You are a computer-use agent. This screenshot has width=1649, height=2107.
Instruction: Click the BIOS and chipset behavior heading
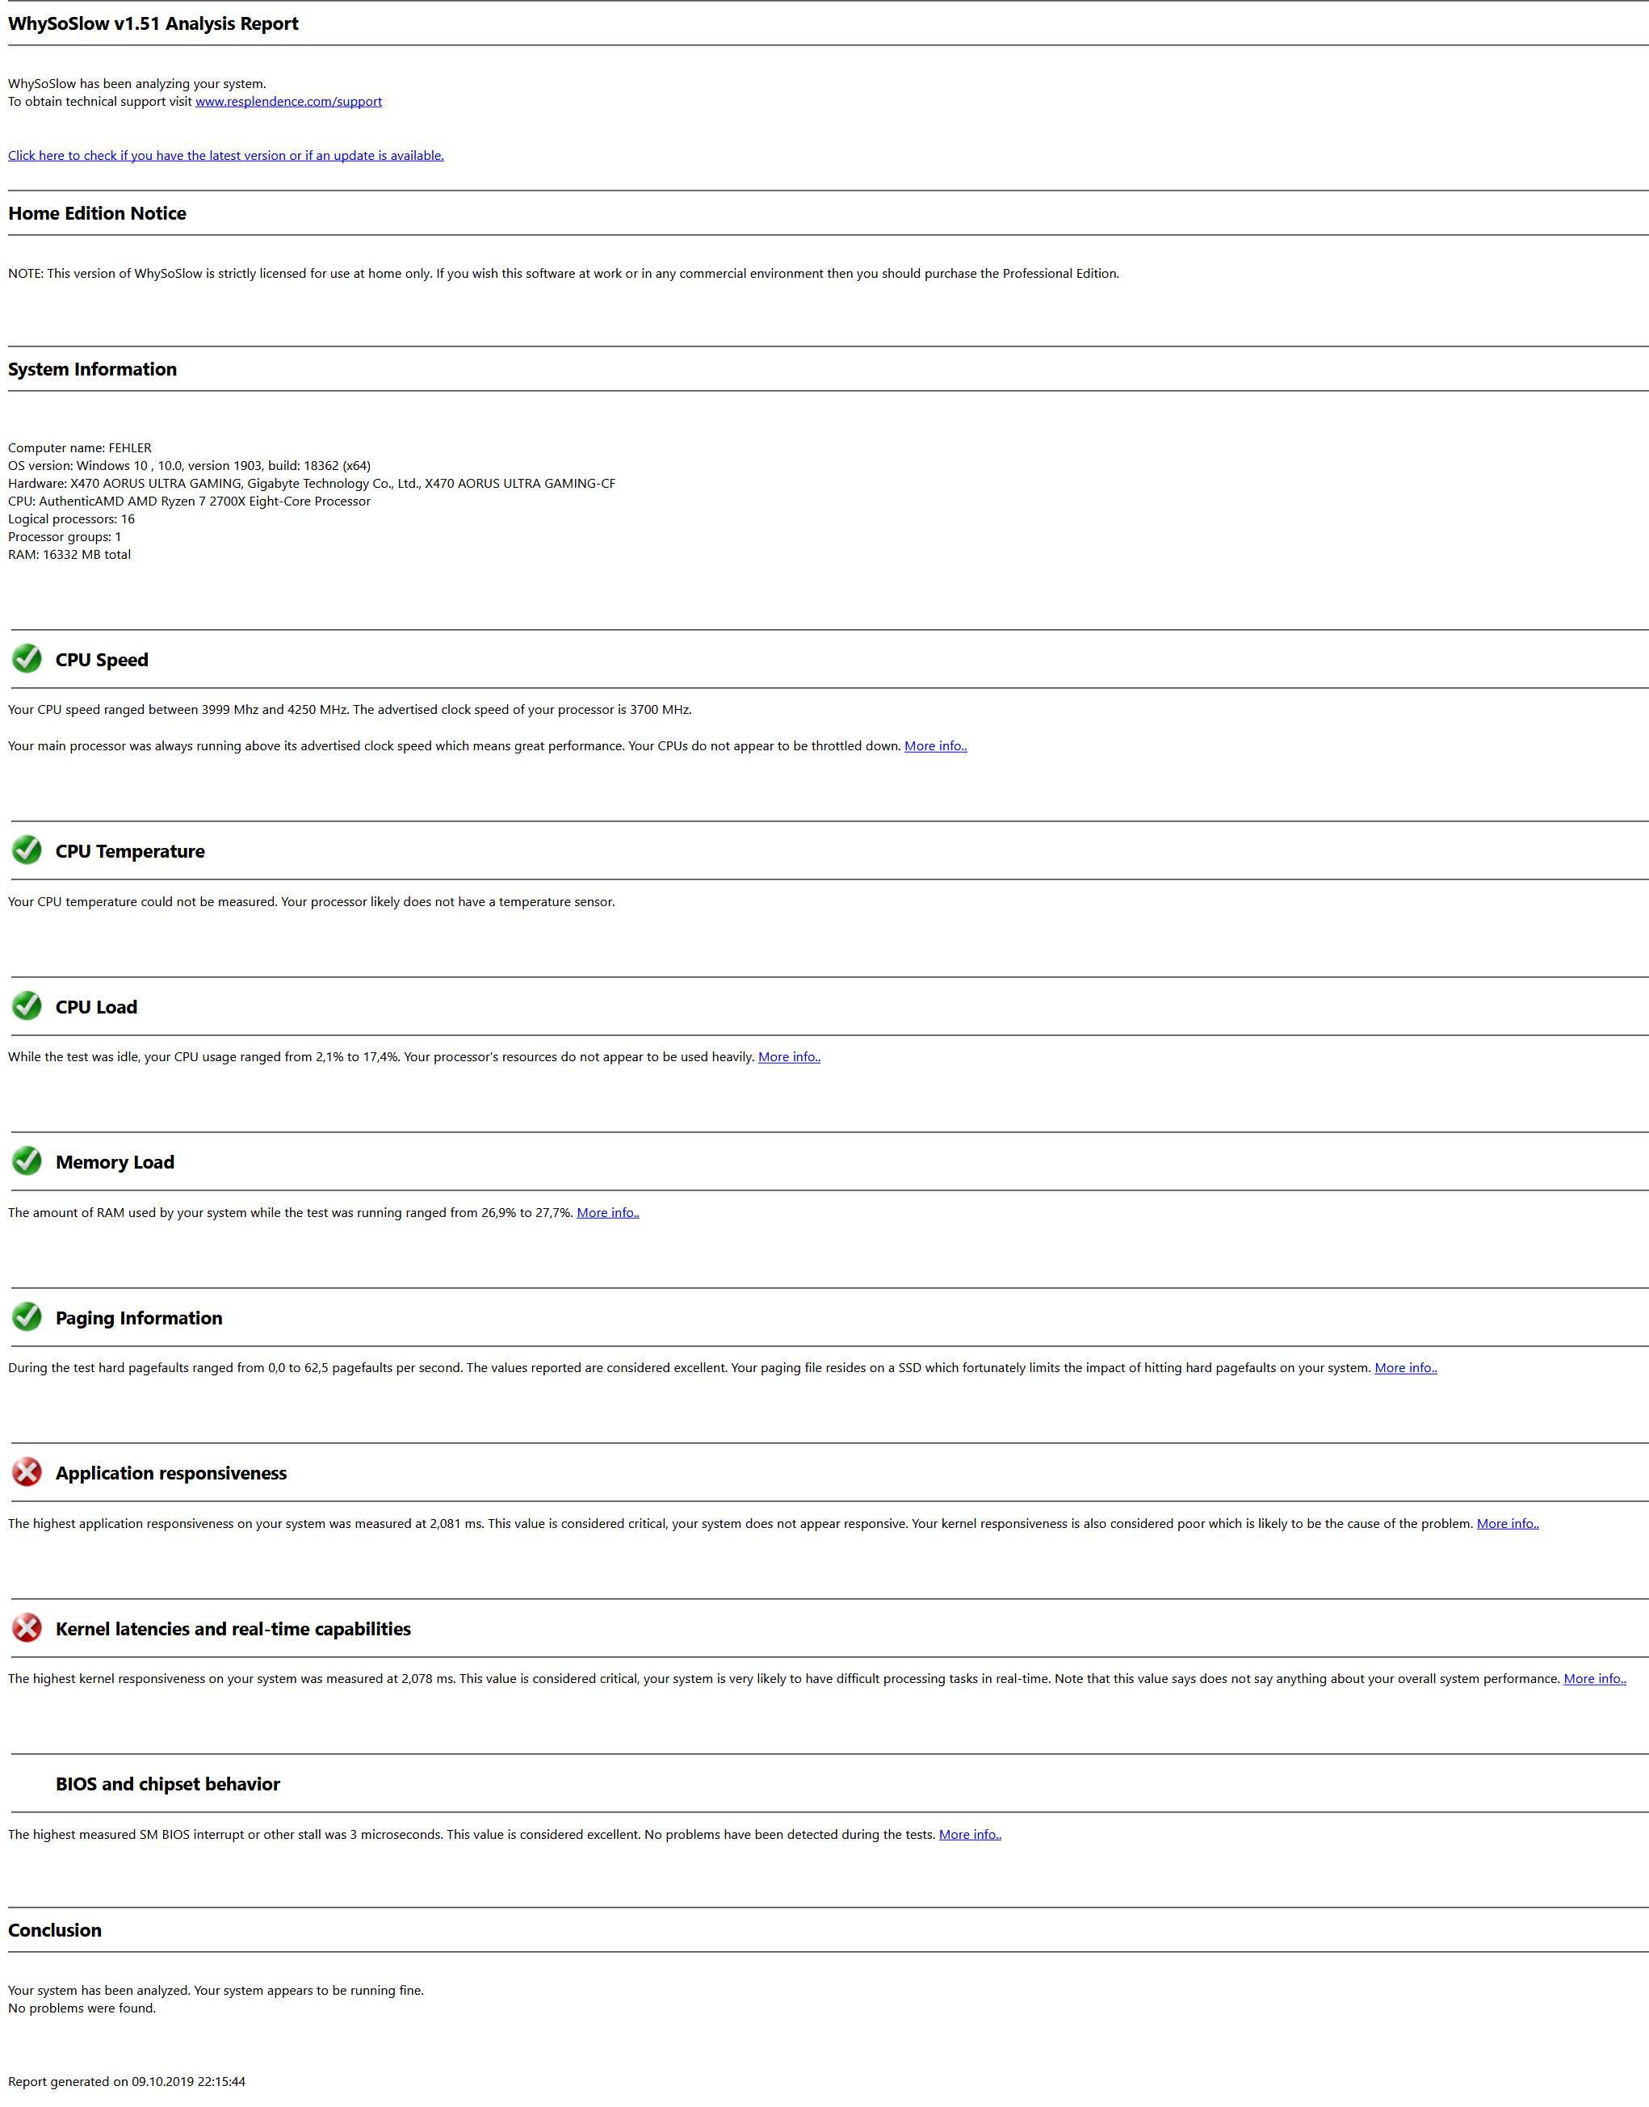pyautogui.click(x=168, y=1783)
